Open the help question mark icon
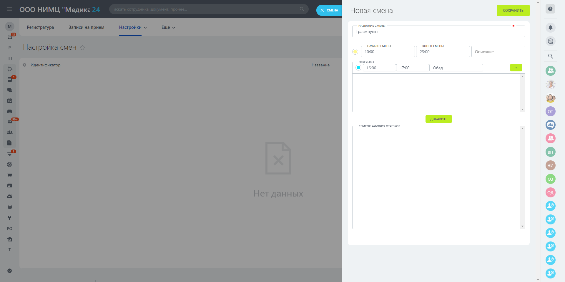Image resolution: width=565 pixels, height=282 pixels. (x=550, y=9)
